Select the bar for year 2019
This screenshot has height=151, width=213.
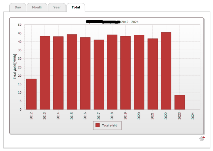126,73
